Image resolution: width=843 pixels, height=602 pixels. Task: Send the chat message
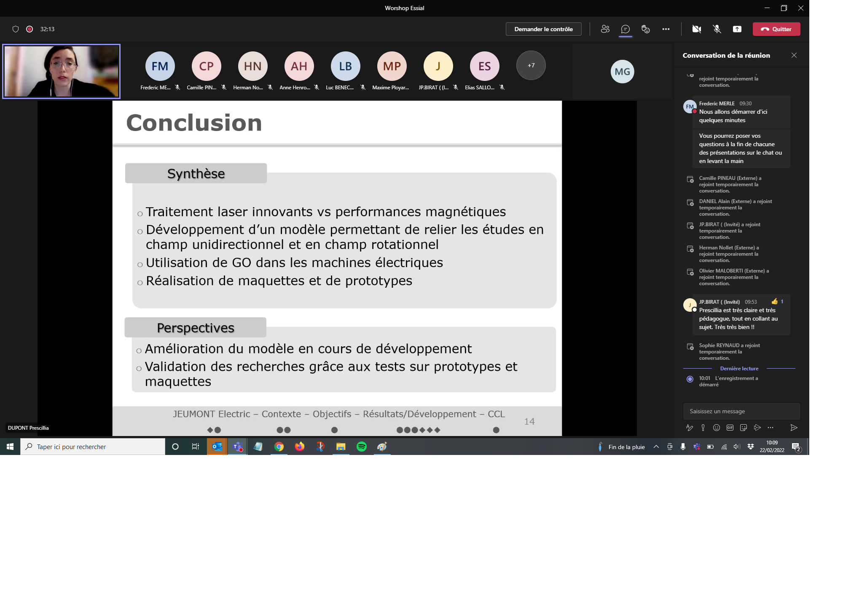pos(794,428)
